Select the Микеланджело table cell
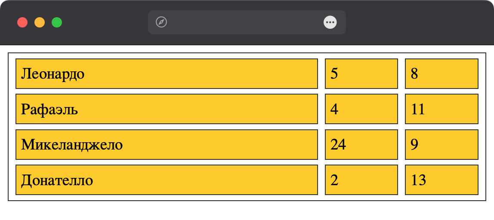Screen dimensions: 494x220 point(167,144)
